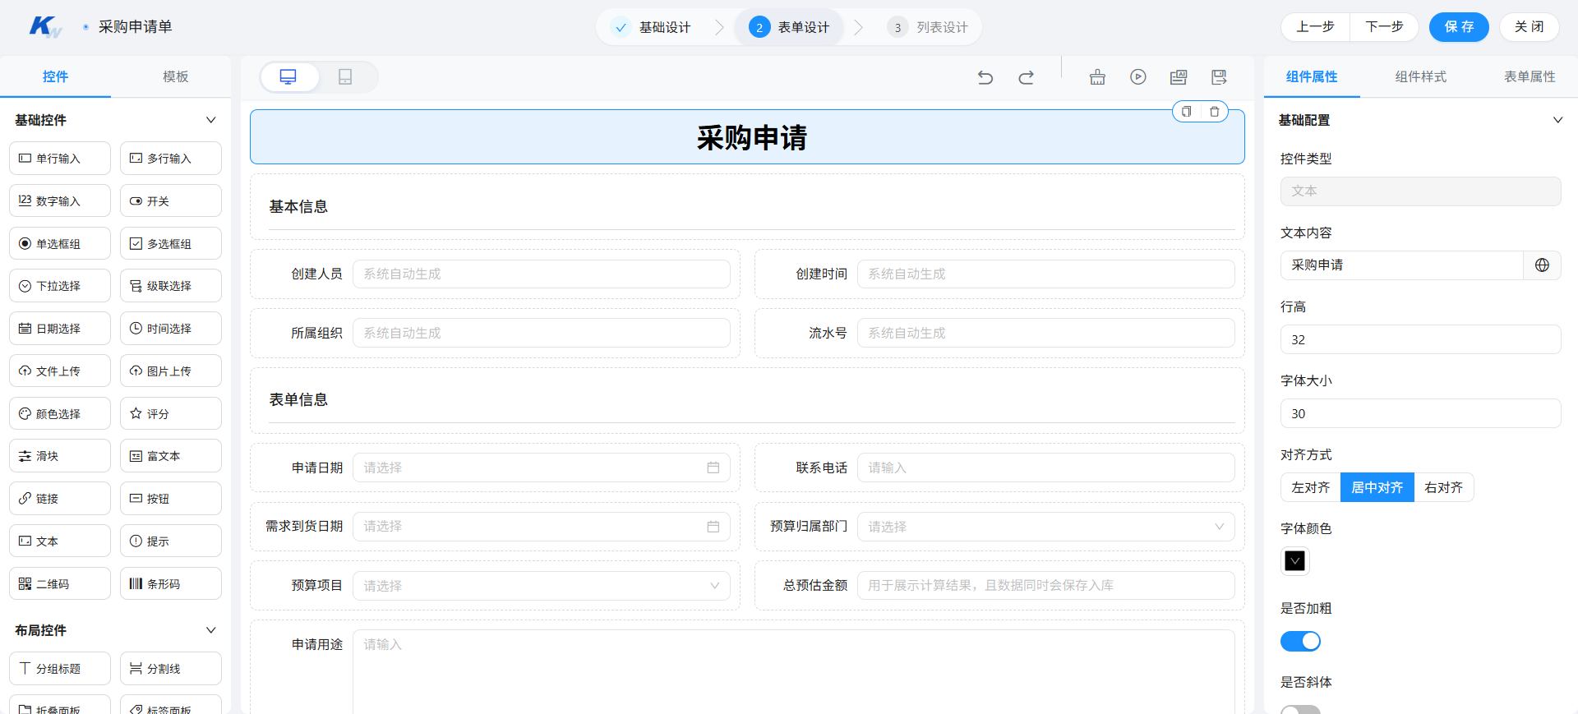The height and width of the screenshot is (714, 1578).
Task: Open the 表单属性 tab
Action: (x=1530, y=76)
